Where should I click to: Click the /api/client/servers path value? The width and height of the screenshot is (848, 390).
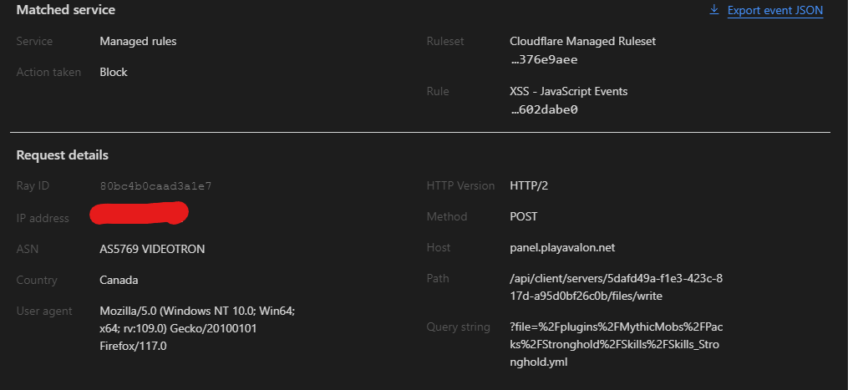point(616,286)
